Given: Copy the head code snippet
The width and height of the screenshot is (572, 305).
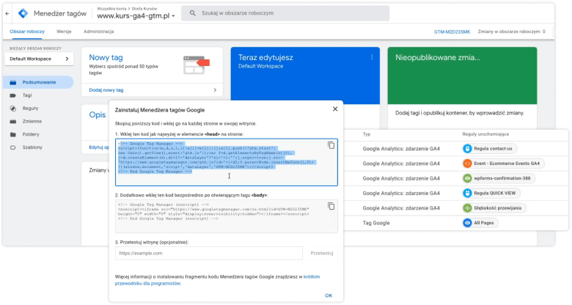Looking at the screenshot, I should click(331, 145).
